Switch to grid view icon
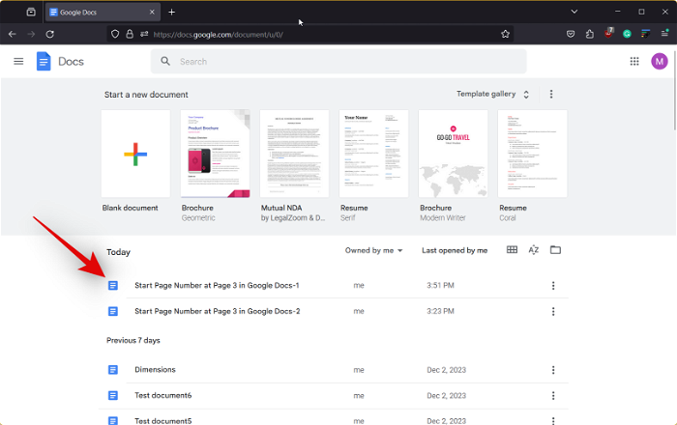The height and width of the screenshot is (425, 677). coord(512,250)
